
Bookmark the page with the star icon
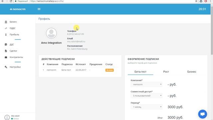(196, 1)
